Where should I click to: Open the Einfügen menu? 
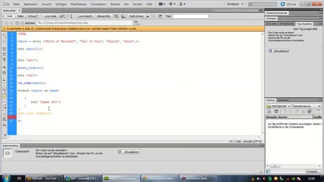(x=61, y=4)
